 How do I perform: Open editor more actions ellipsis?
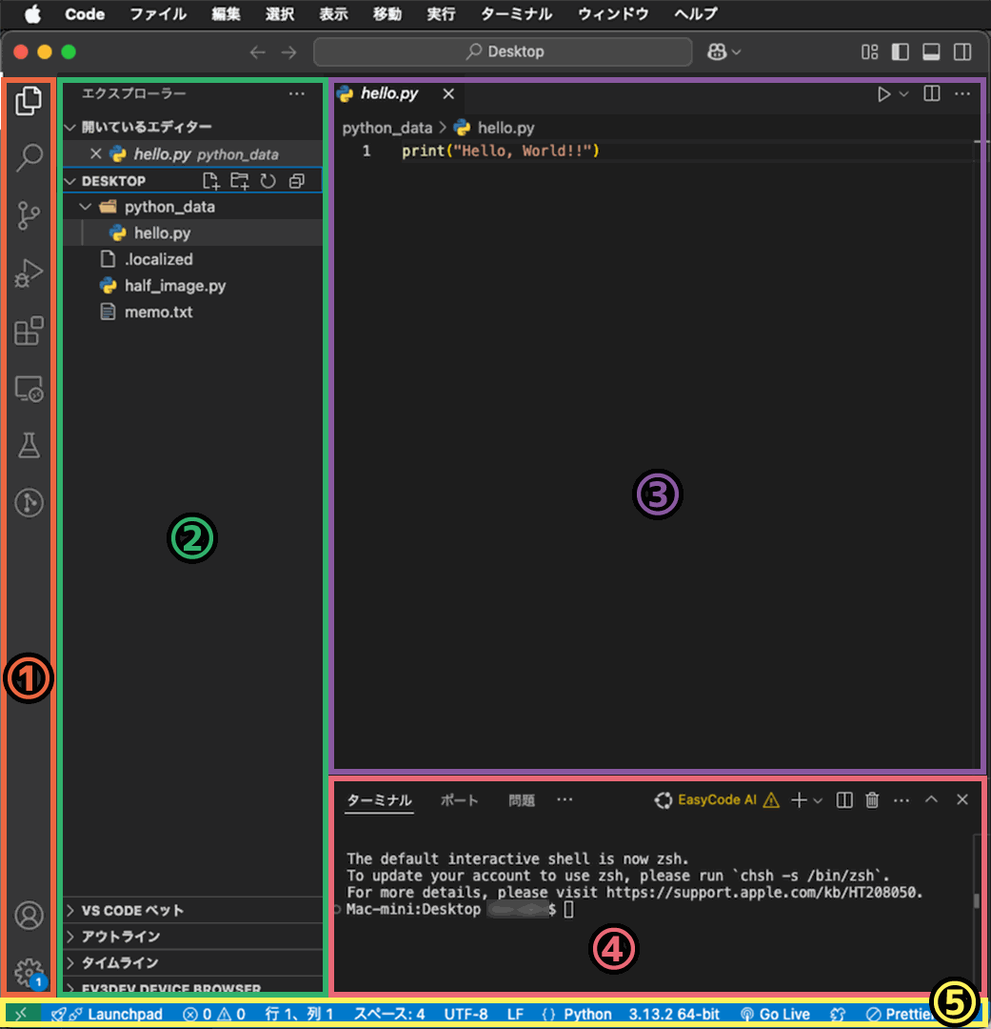pyautogui.click(x=962, y=93)
